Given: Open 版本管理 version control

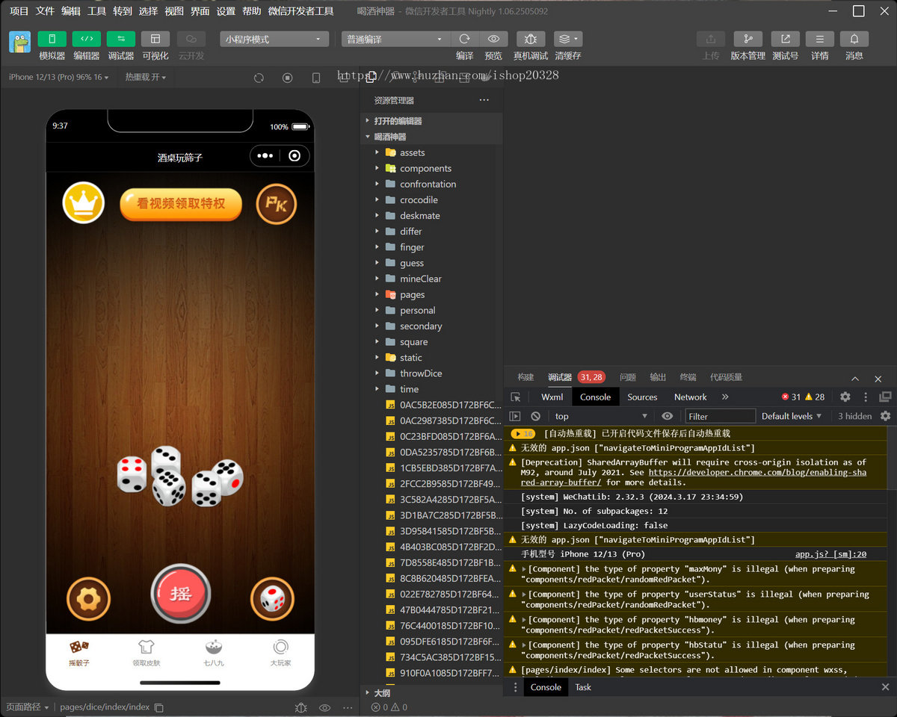Looking at the screenshot, I should click(x=747, y=40).
